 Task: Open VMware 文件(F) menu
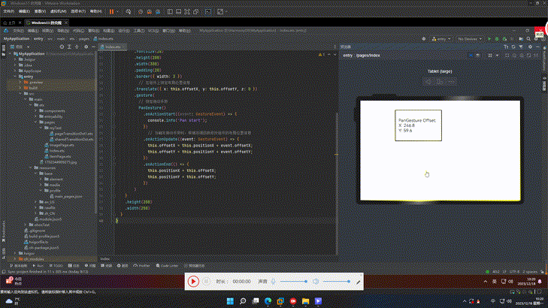(9, 11)
